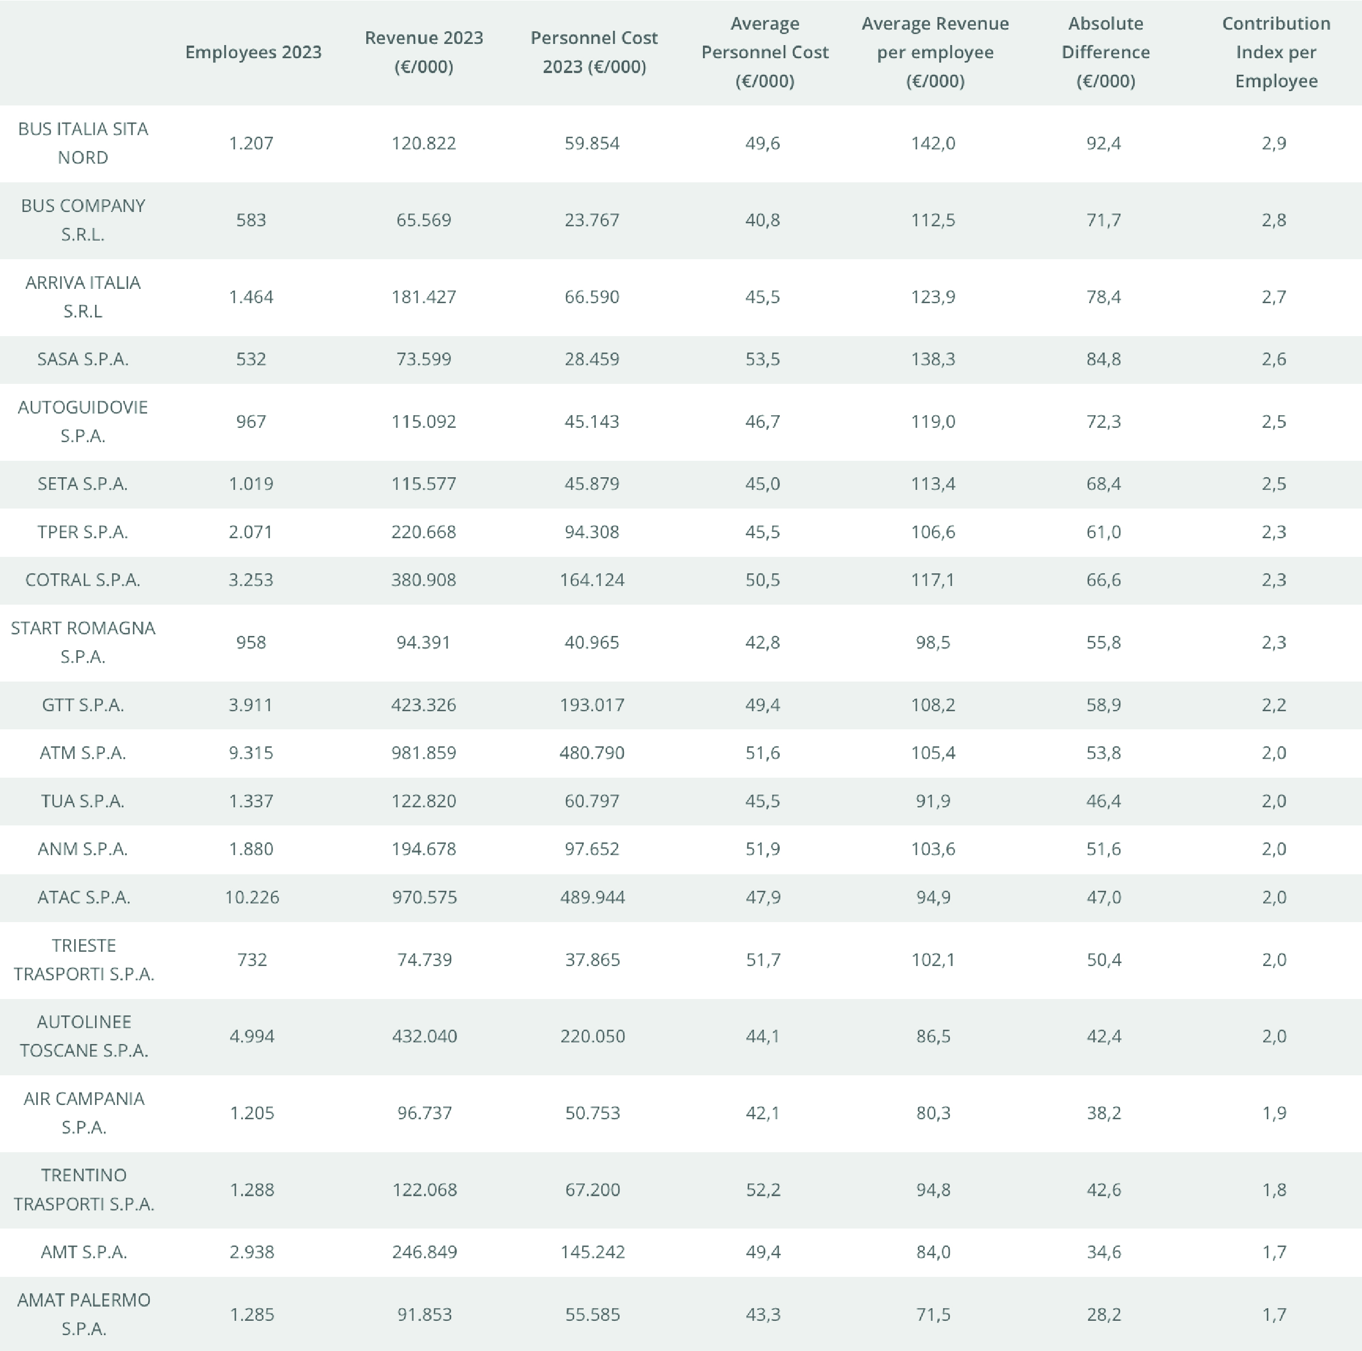This screenshot has width=1362, height=1351.
Task: Click the COTRAL S.P.A. company name
Action: point(83,580)
